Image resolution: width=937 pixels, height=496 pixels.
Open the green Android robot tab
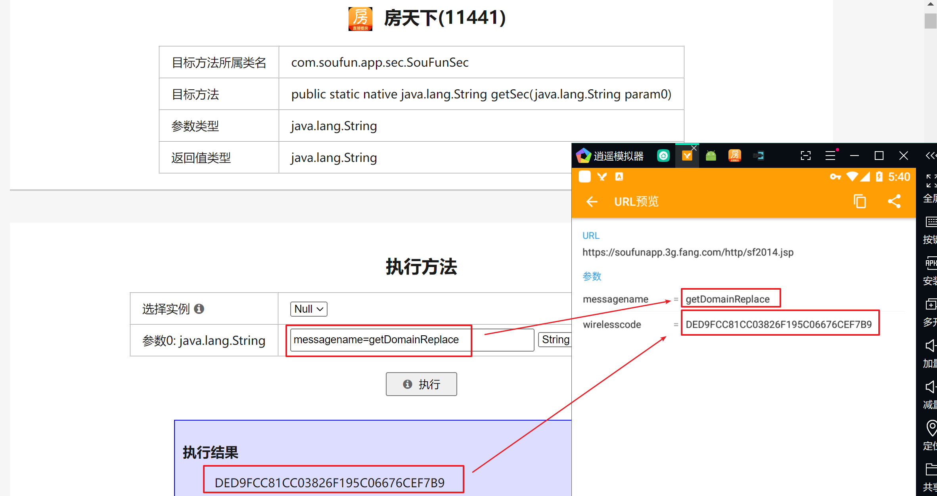pos(711,156)
